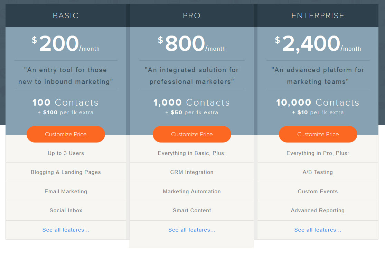This screenshot has height=254, width=385.
Task: Click the Social Inbox feature row
Action: [66, 211]
